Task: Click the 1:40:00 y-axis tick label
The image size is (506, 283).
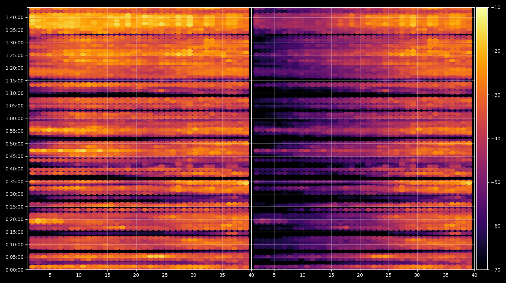Action: point(15,18)
